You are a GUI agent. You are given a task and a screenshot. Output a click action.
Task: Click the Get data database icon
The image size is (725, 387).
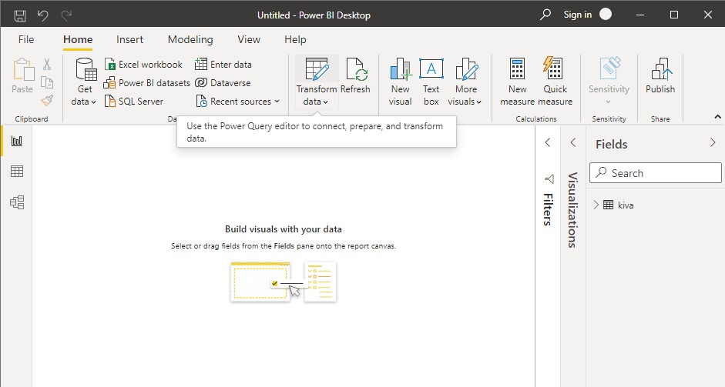coord(86,69)
